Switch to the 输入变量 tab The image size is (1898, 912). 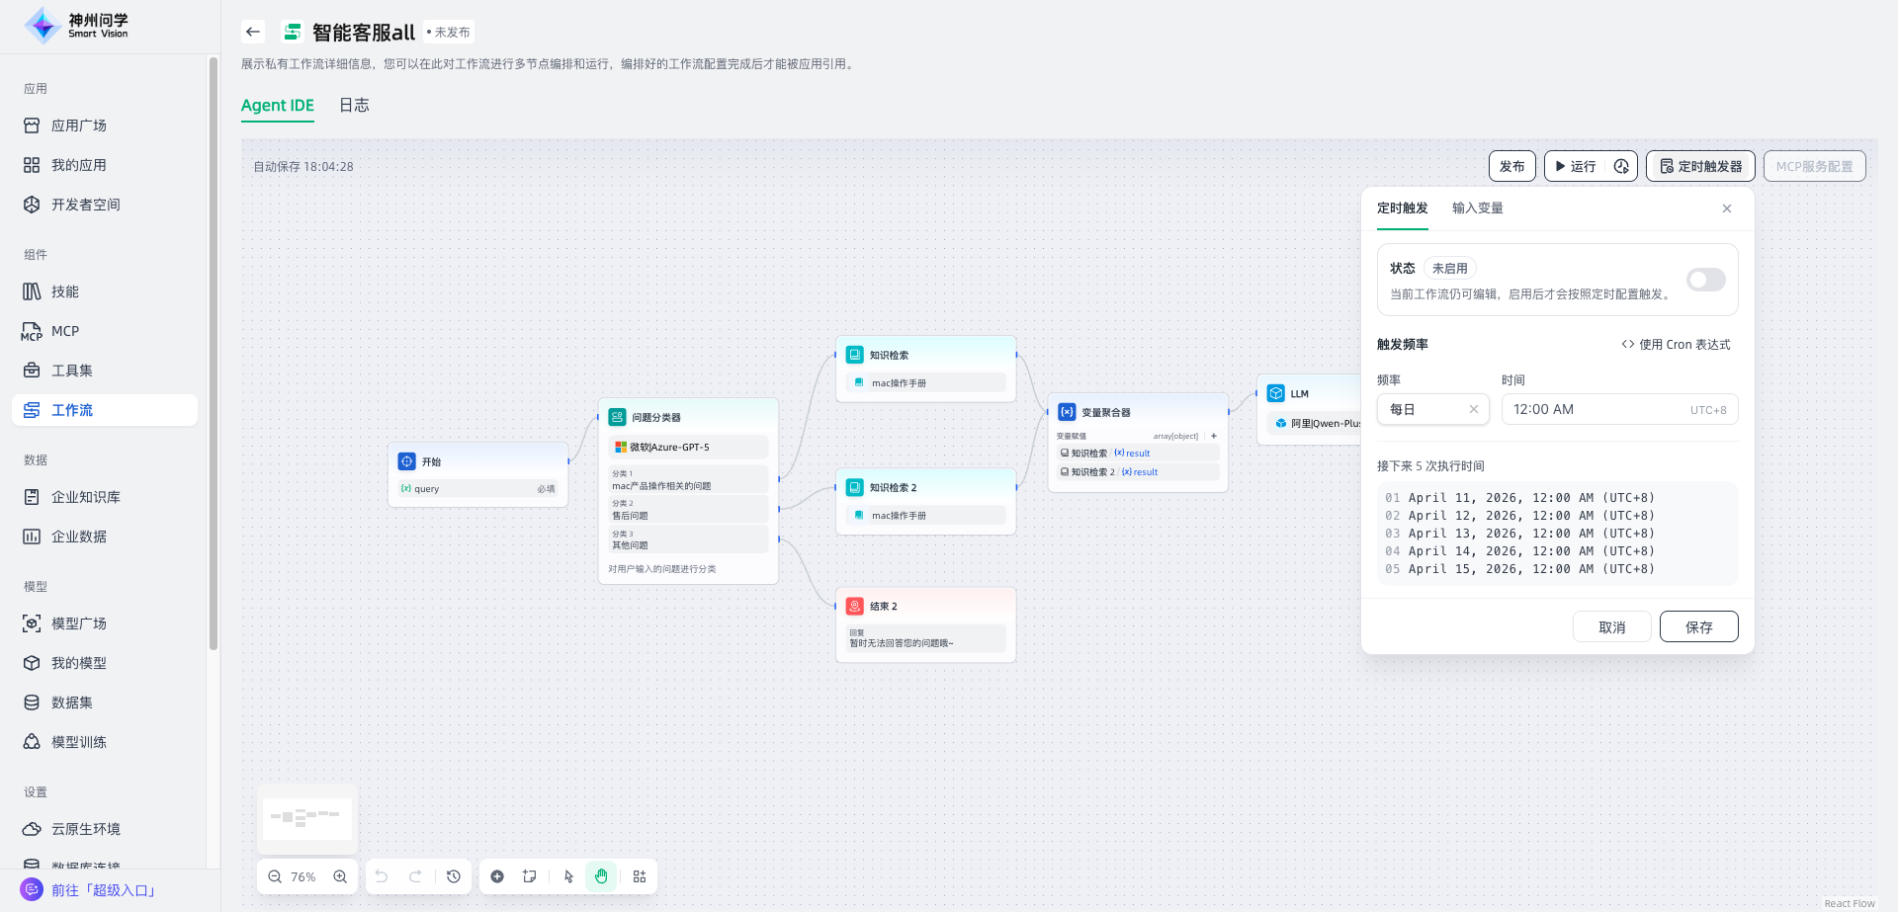coord(1477,208)
